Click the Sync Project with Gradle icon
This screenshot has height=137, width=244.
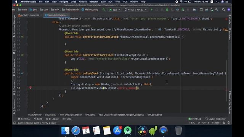tap(206, 10)
